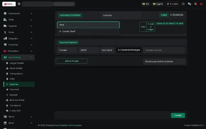Screen dimensions: 206x129
Task: Click the period 01-10-2025 badge
Action: tap(170, 24)
